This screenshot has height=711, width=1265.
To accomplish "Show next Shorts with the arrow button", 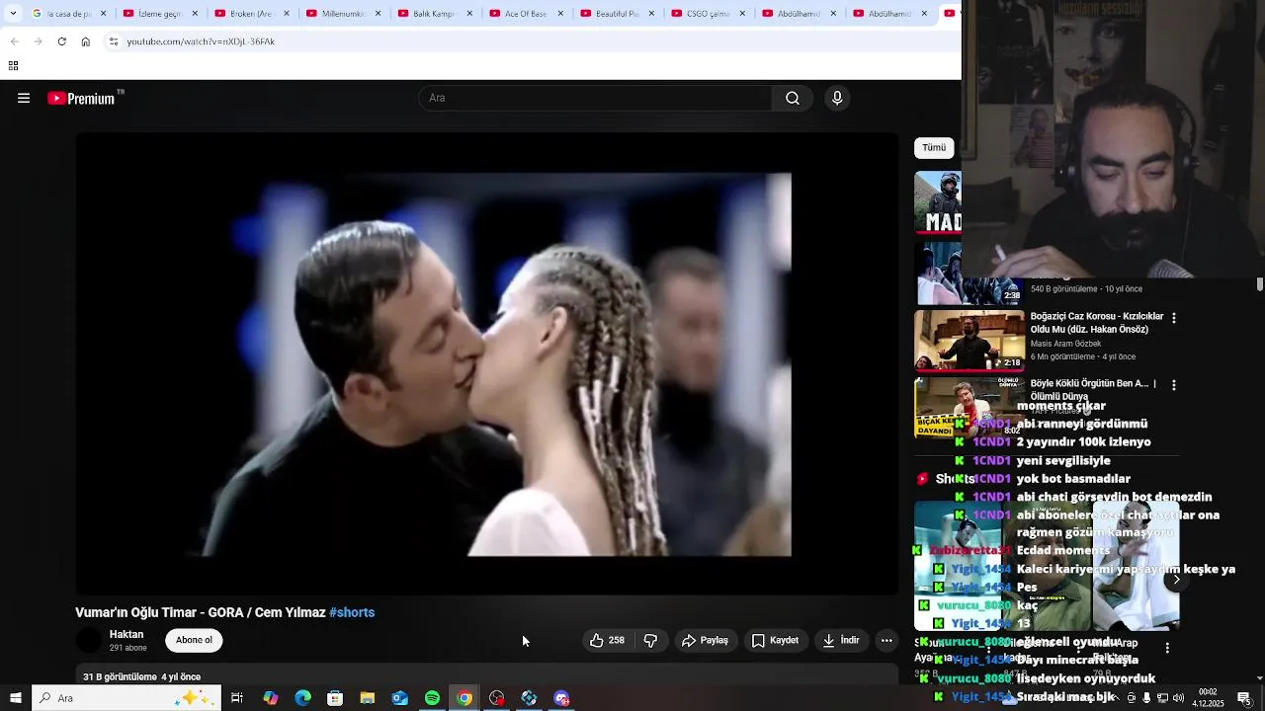I will pyautogui.click(x=1176, y=580).
